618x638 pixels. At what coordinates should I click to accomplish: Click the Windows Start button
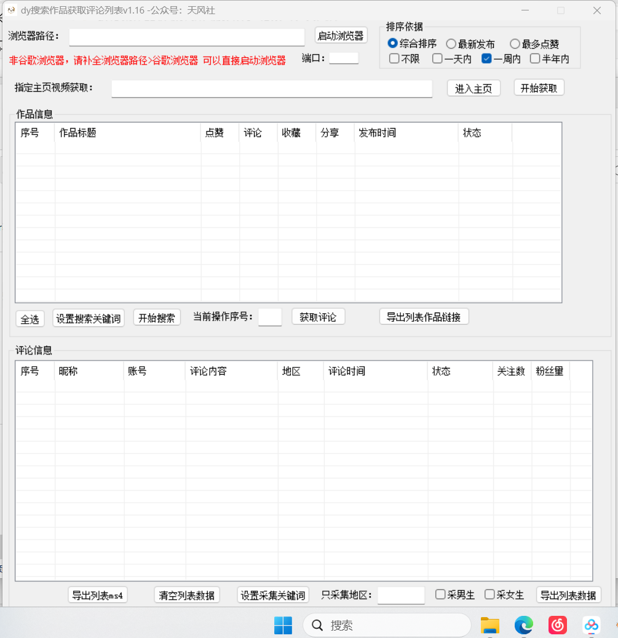283,625
